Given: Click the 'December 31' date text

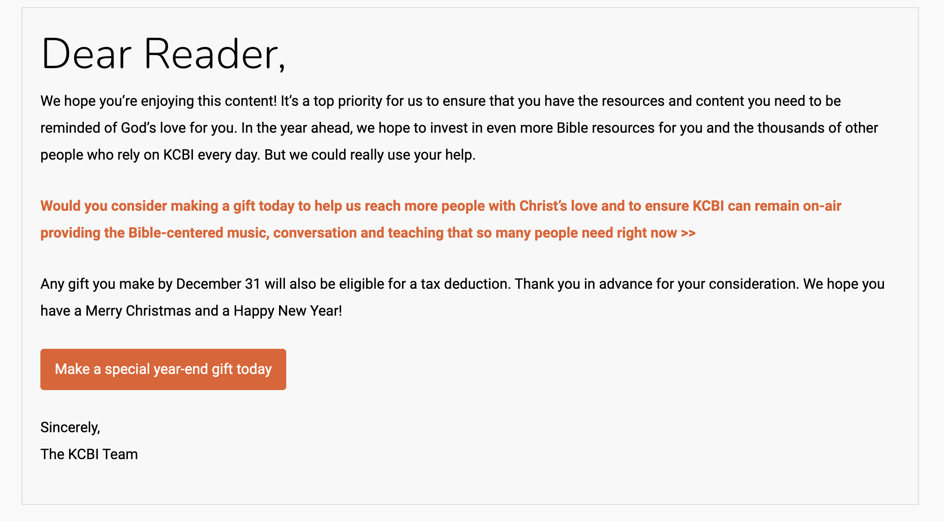Looking at the screenshot, I should click(218, 284).
